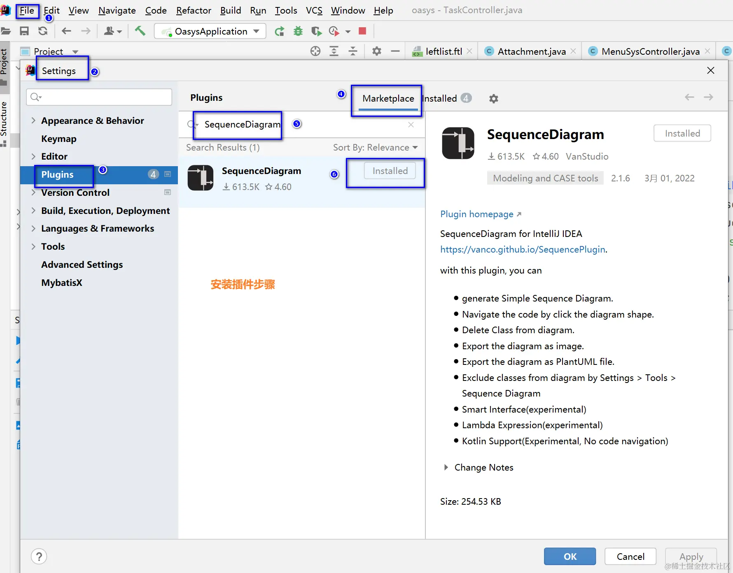
Task: Click the Save All toolbar icon
Action: pyautogui.click(x=24, y=31)
